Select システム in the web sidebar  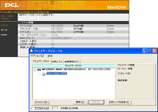click(x=4, y=25)
